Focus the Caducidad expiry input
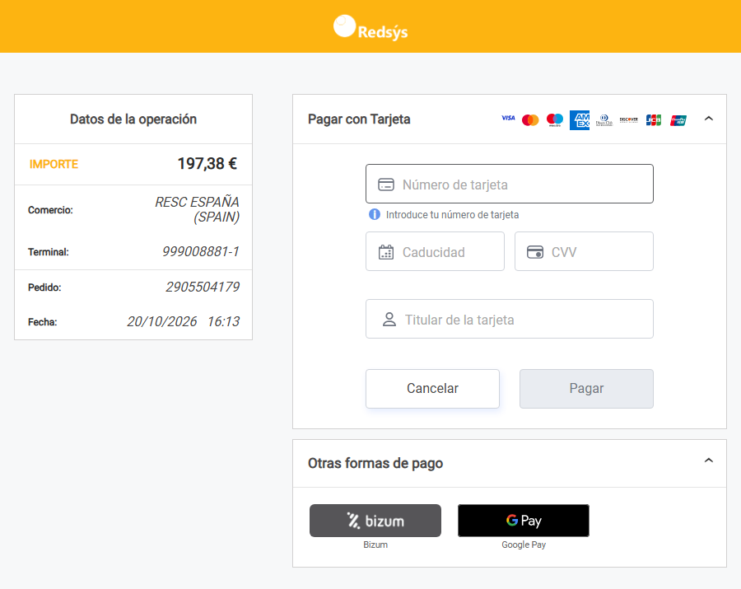The image size is (741, 589). [435, 251]
